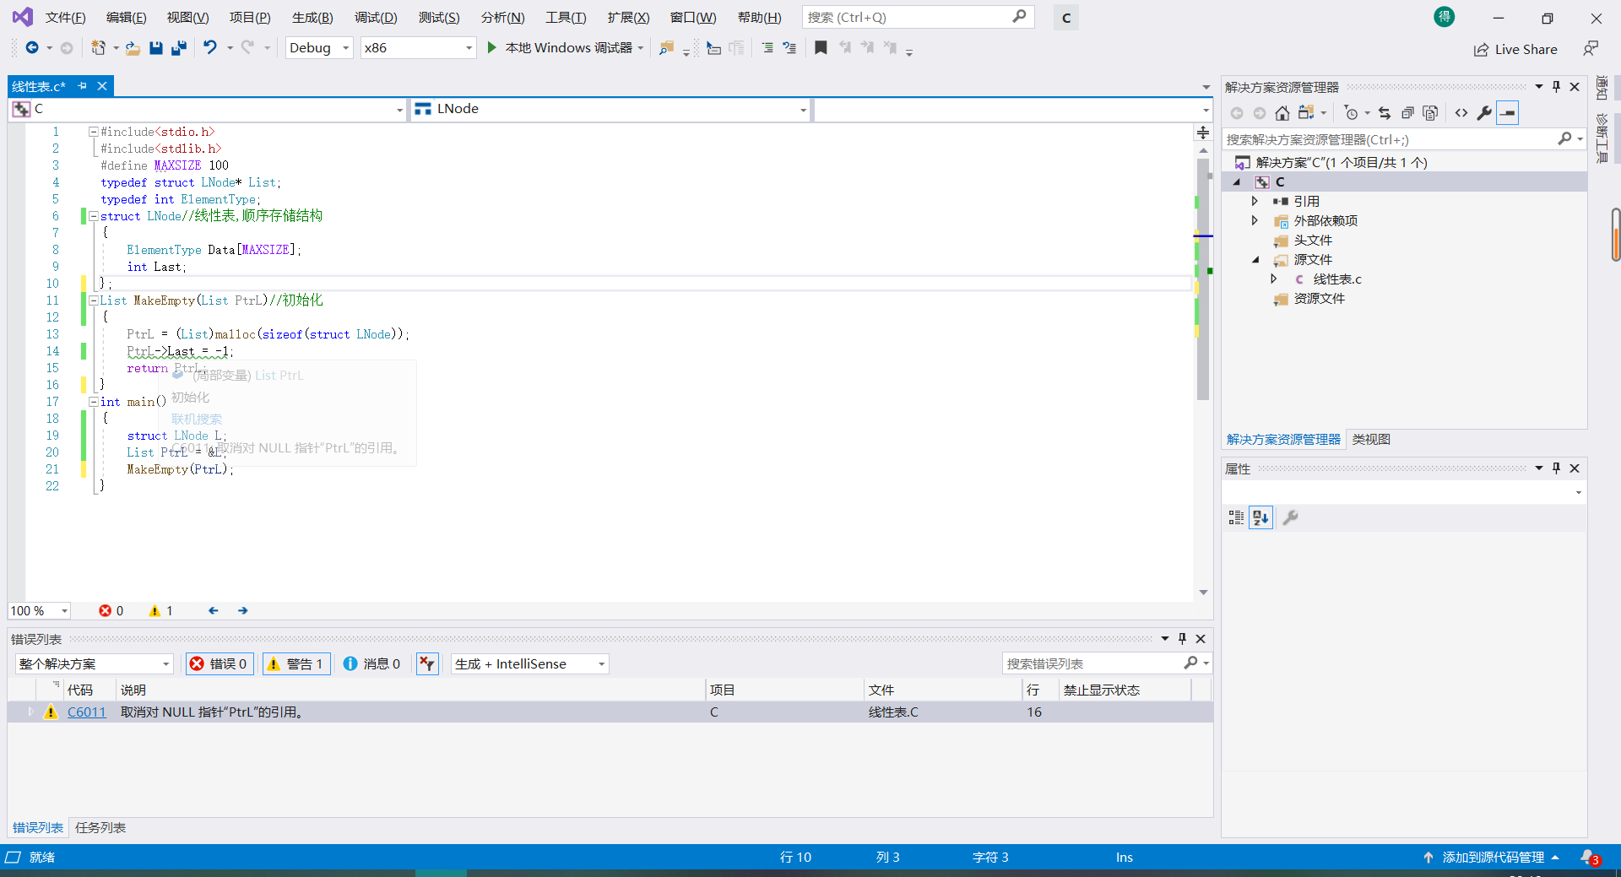Screen dimensions: 1621x877
Task: Close the 线性表.c* editor tab
Action: pyautogui.click(x=102, y=86)
